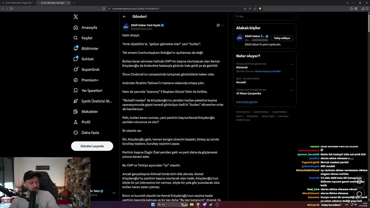The width and height of the screenshot is (370, 208).
Task: Open more options for 15 Nisan Çarşamba
Action: click(291, 90)
